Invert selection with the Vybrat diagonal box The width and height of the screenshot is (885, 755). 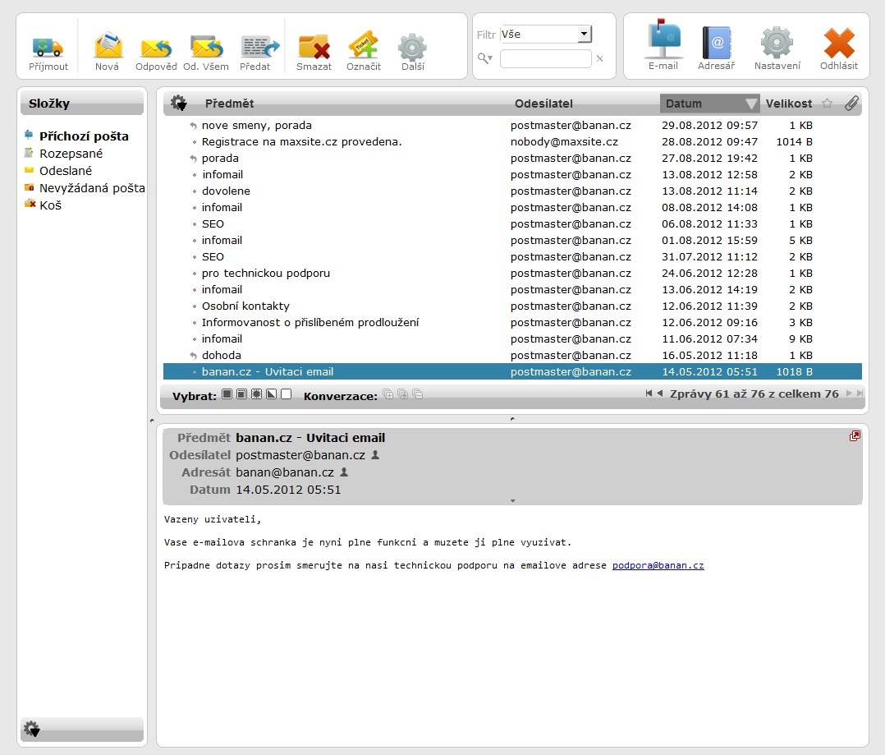click(x=272, y=395)
